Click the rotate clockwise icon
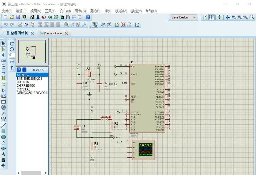The image size is (256, 175). [12, 43]
